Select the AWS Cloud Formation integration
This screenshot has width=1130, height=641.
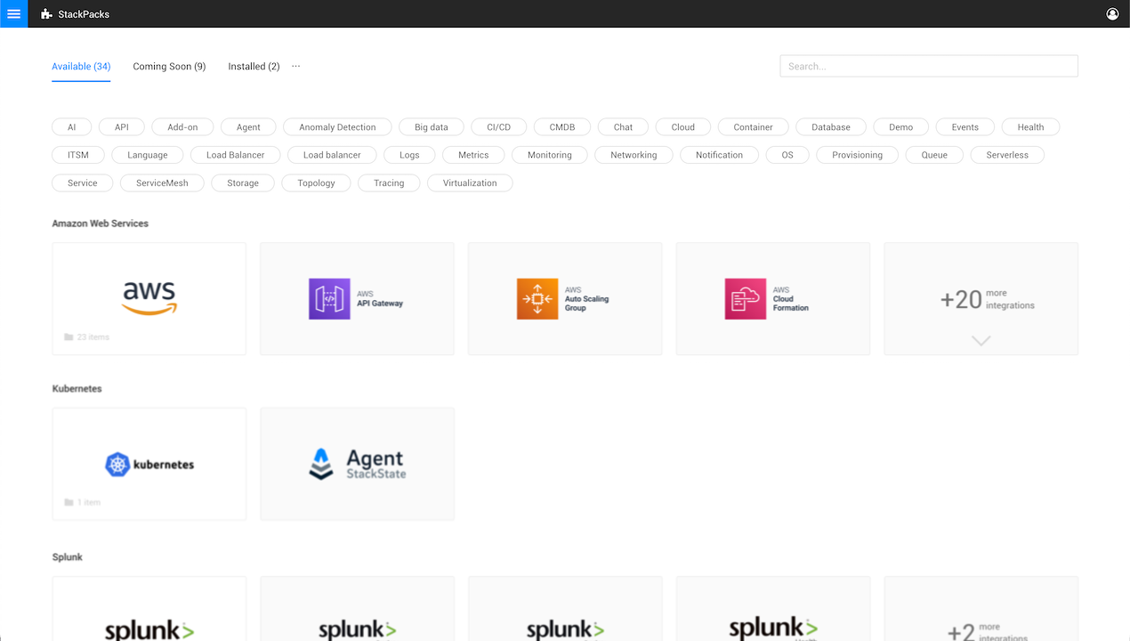tap(773, 299)
